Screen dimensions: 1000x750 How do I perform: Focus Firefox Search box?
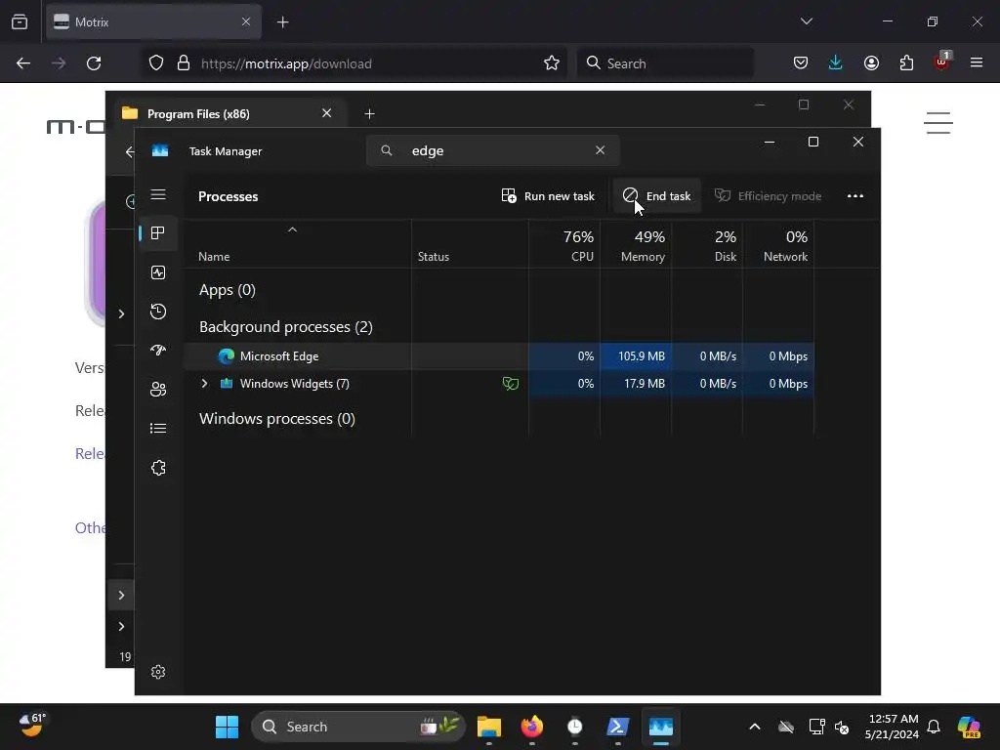[665, 63]
